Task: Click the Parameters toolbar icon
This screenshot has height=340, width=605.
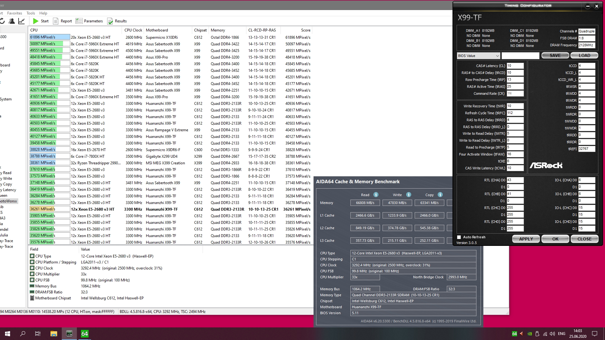Action: [x=79, y=21]
